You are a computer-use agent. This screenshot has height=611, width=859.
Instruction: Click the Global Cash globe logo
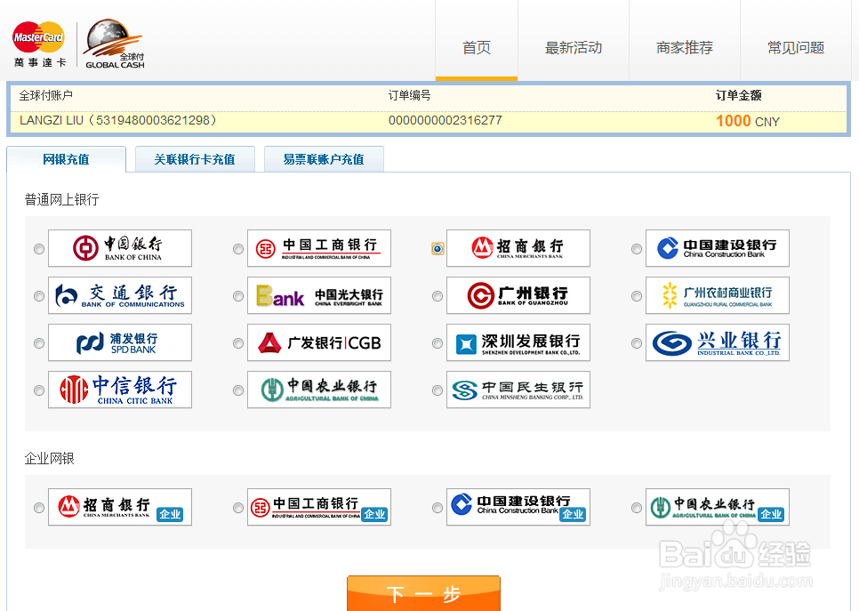pyautogui.click(x=114, y=44)
